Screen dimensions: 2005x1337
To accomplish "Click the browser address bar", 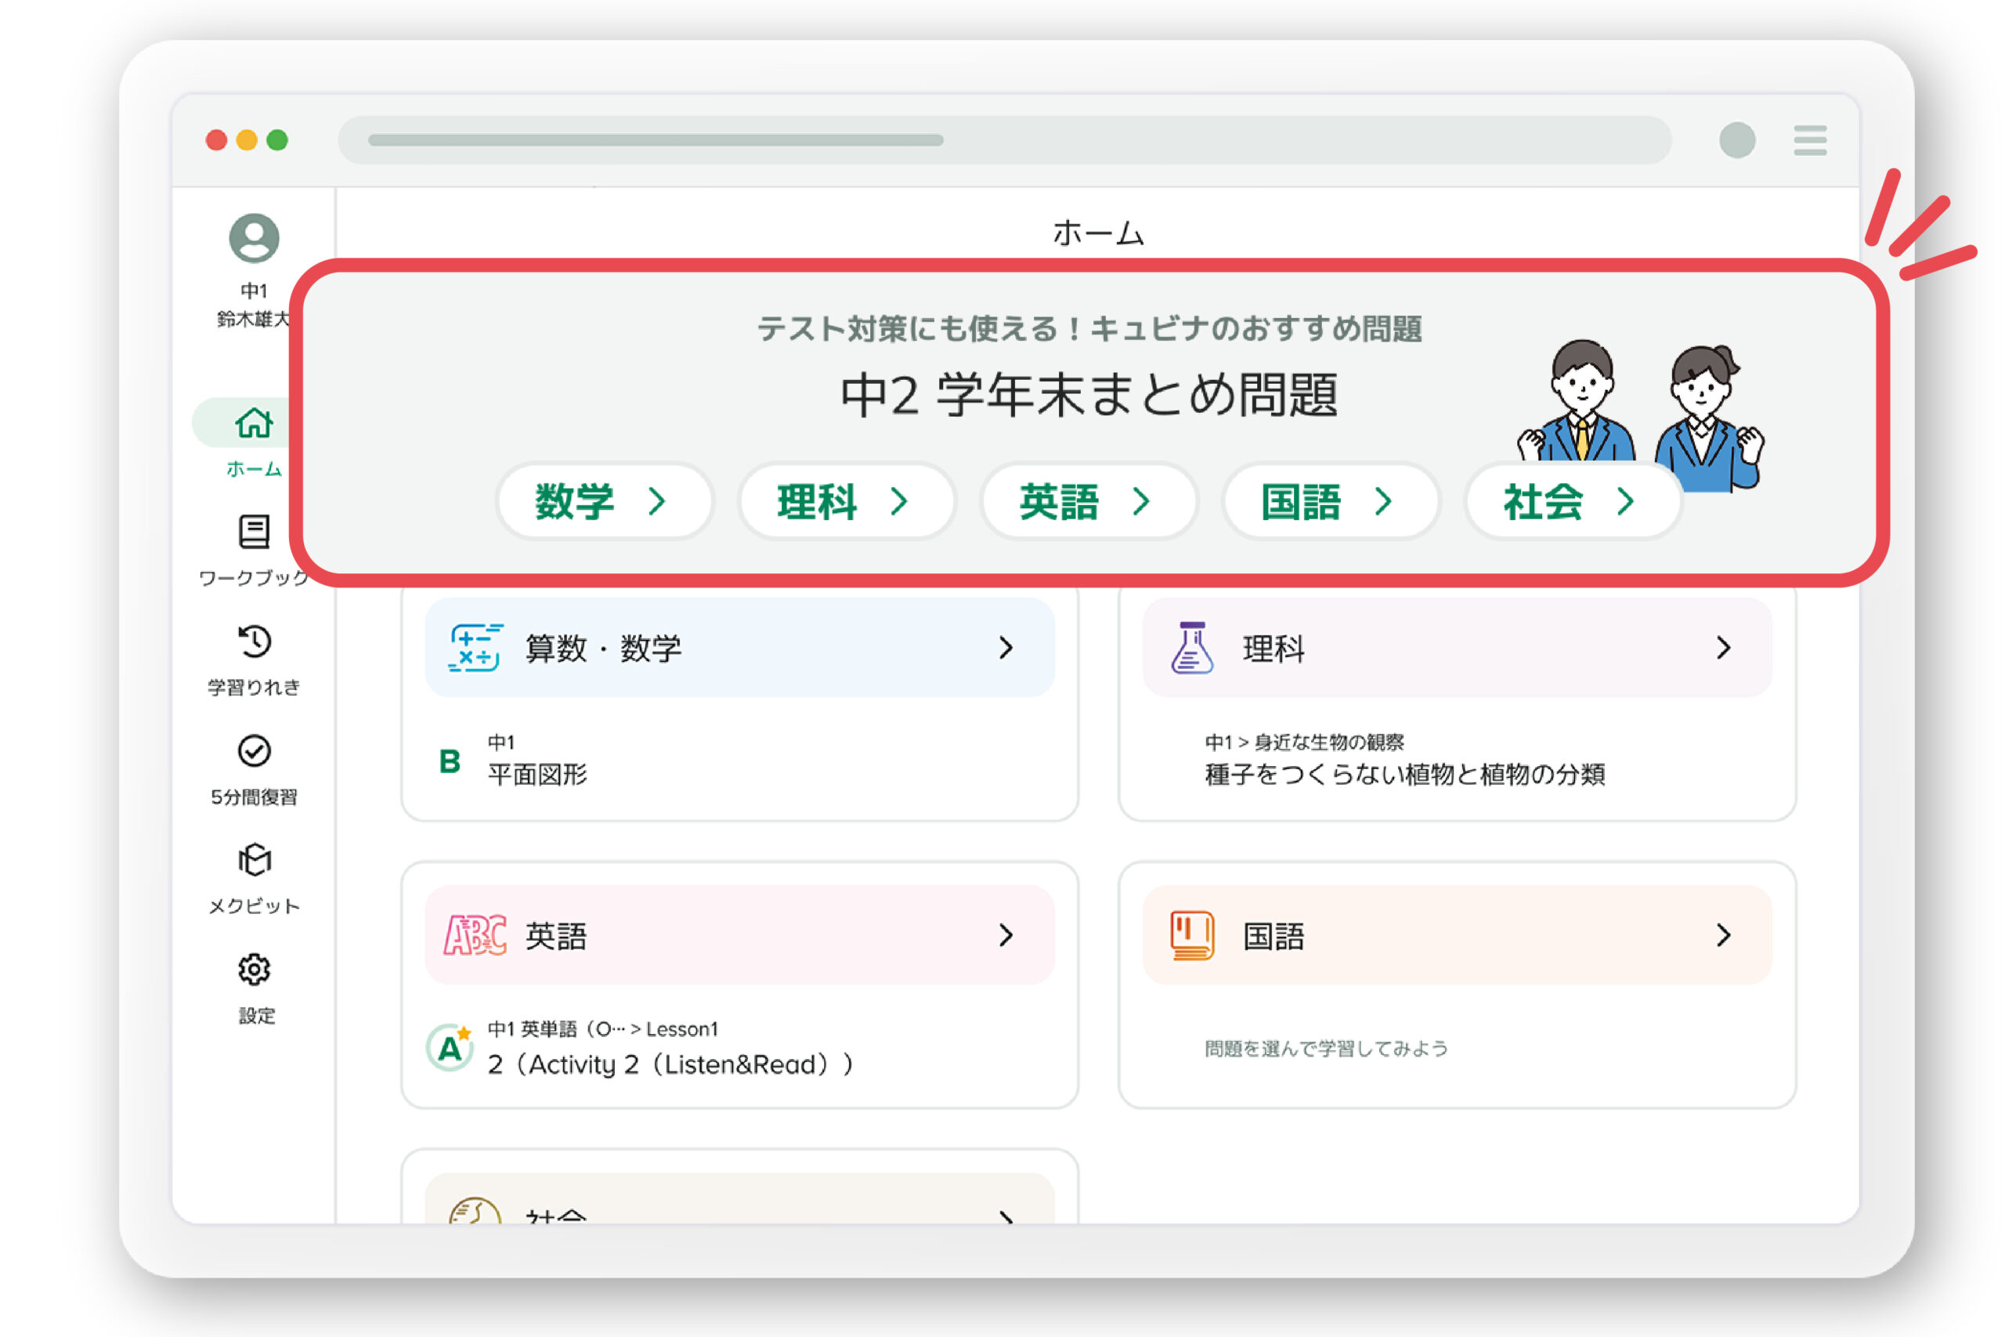I will 1003,141.
